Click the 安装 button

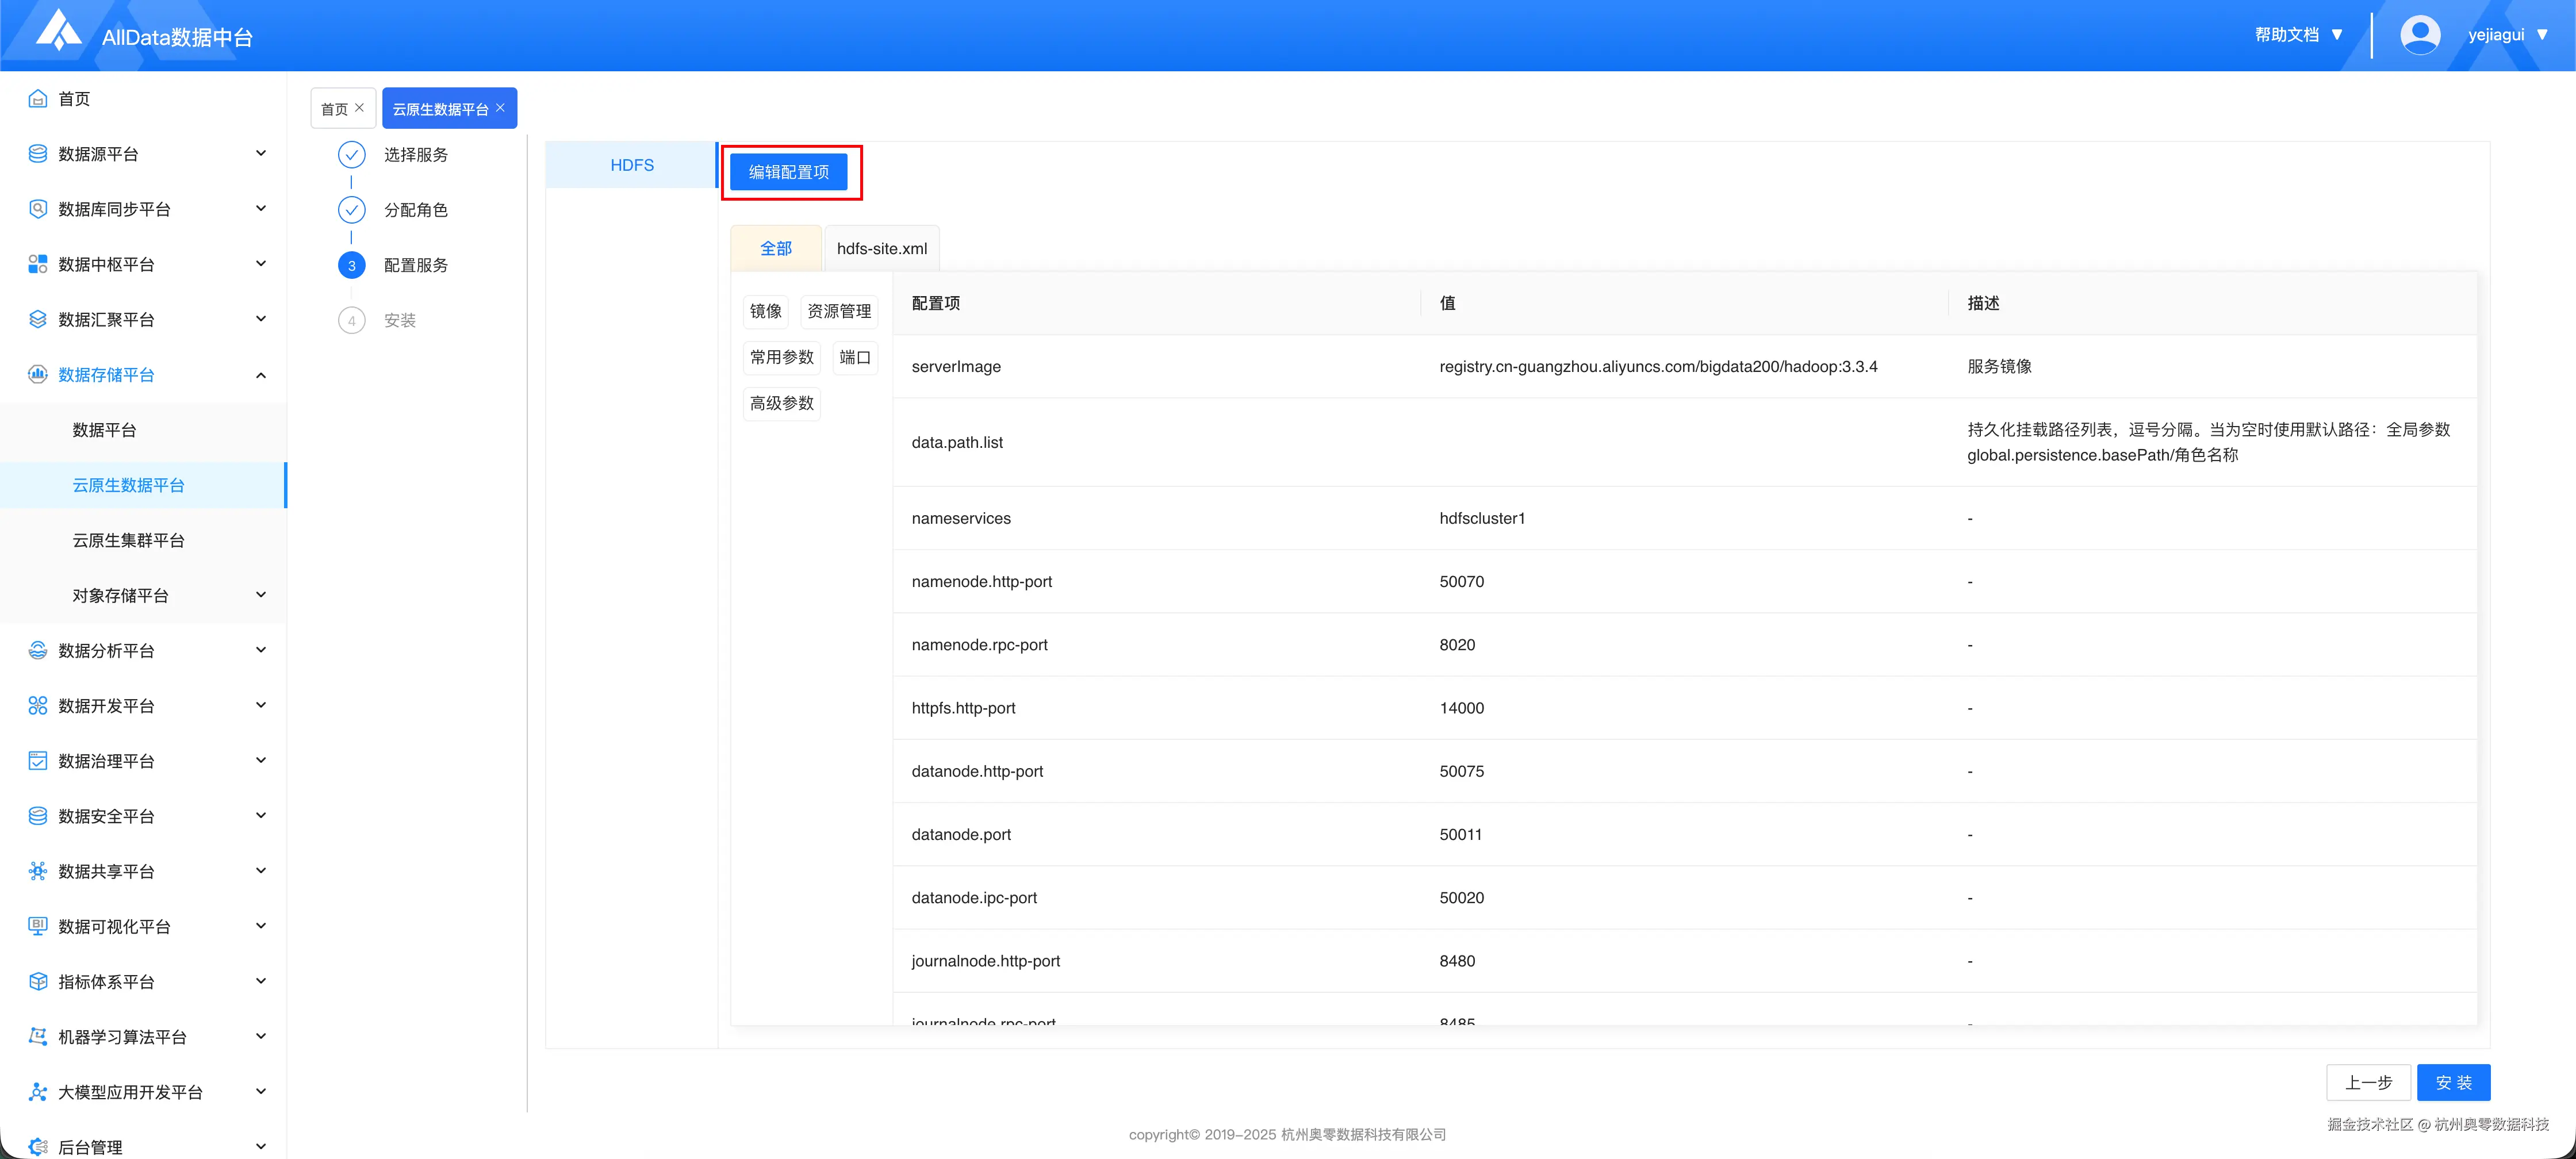(x=2453, y=1083)
